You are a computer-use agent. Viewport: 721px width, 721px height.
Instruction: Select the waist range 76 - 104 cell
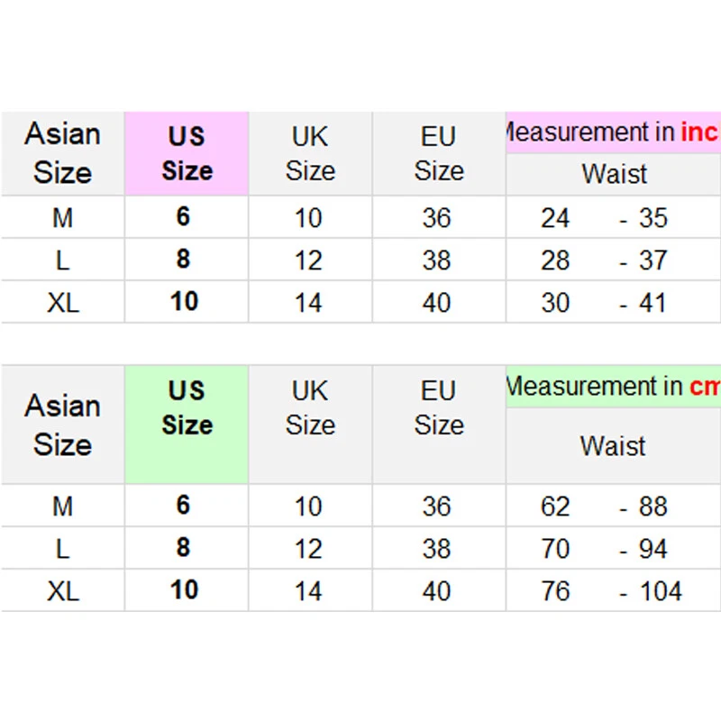click(611, 591)
